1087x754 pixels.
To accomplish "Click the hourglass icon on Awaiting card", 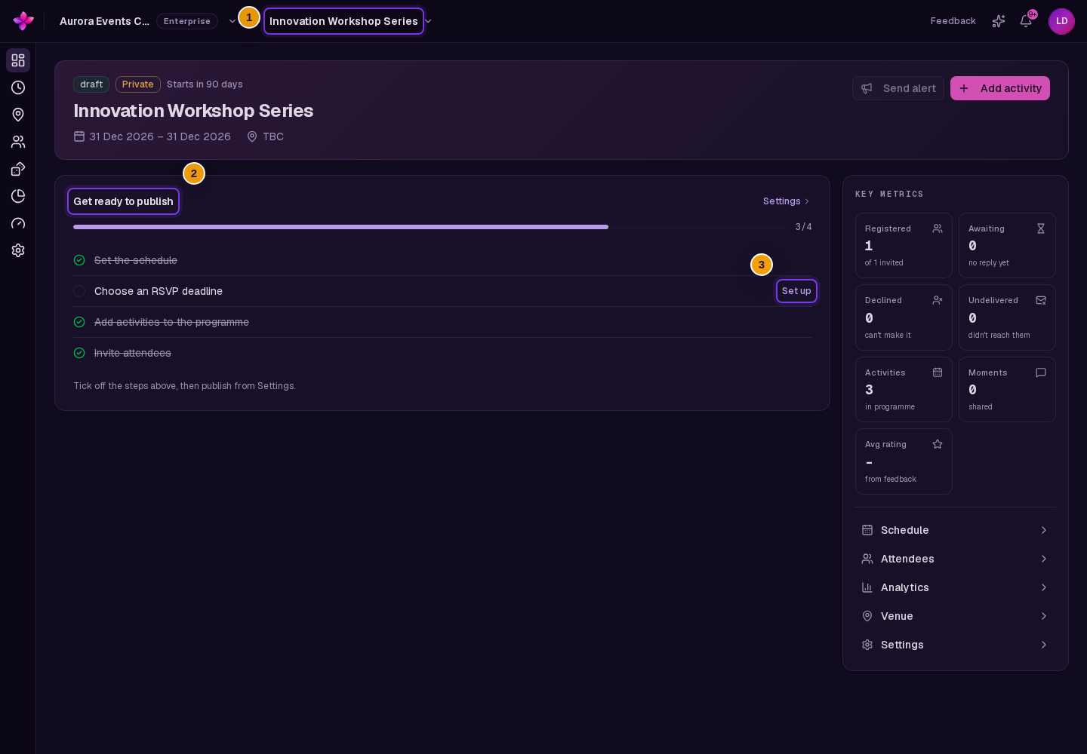I will (1041, 228).
